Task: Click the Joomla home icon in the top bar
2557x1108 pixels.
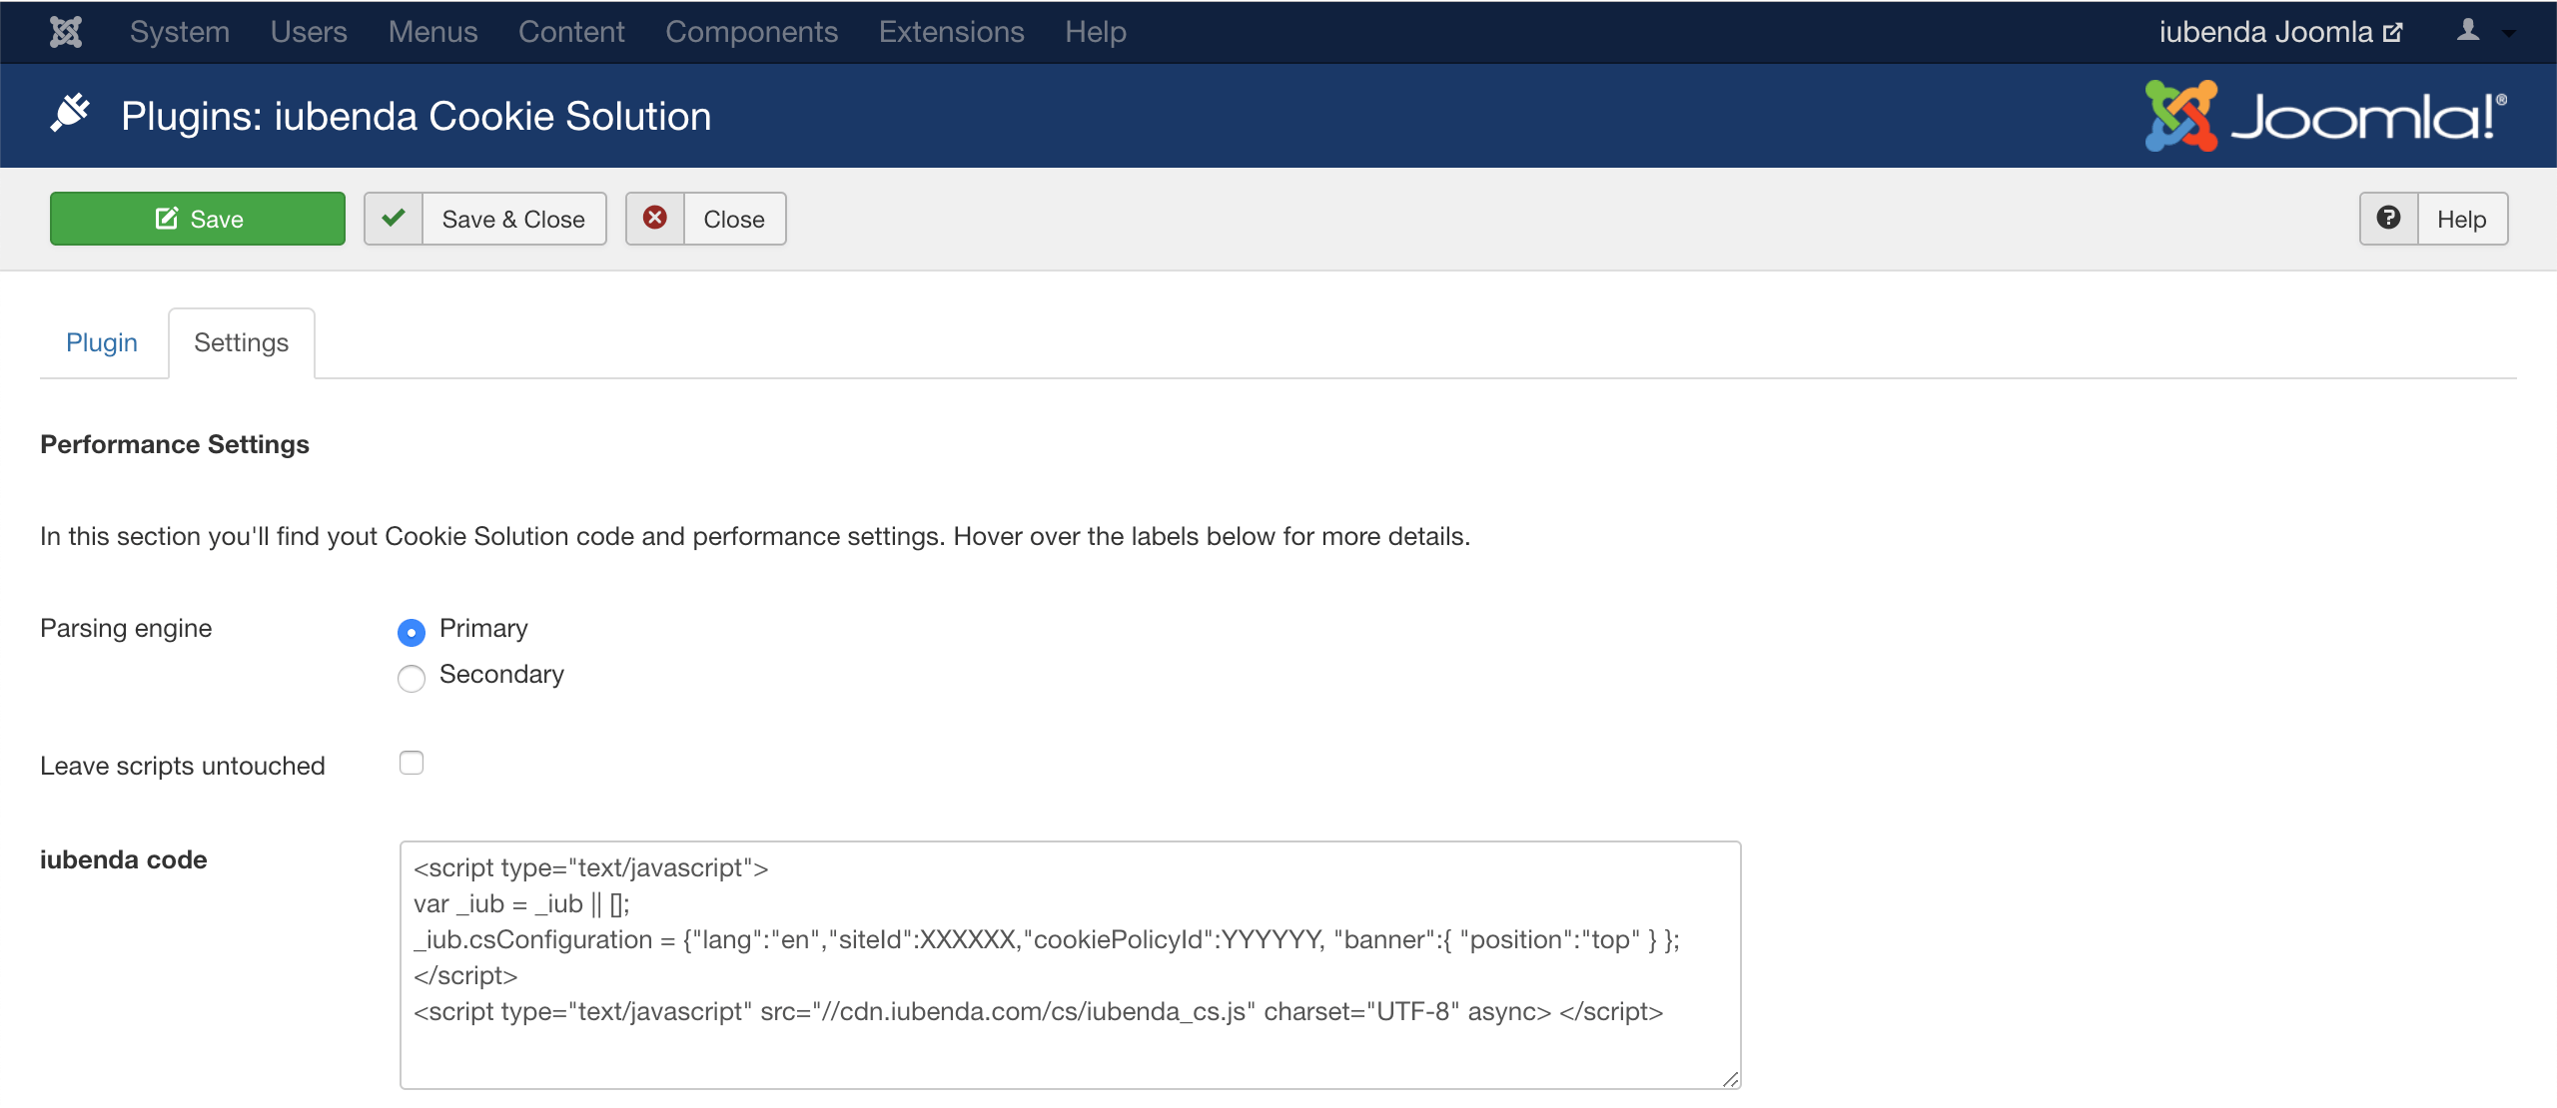Action: (x=64, y=31)
